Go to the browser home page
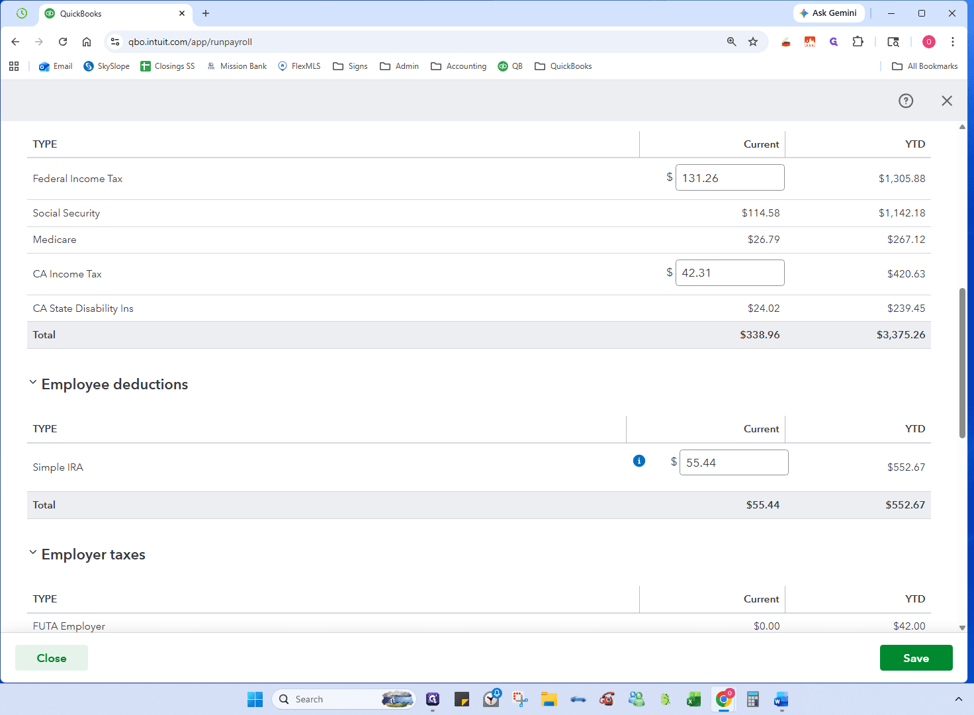Image resolution: width=974 pixels, height=715 pixels. pyautogui.click(x=87, y=42)
